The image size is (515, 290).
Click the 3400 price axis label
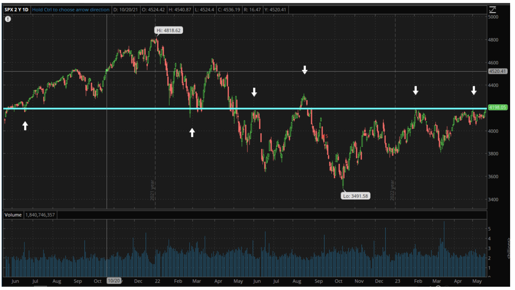493,199
